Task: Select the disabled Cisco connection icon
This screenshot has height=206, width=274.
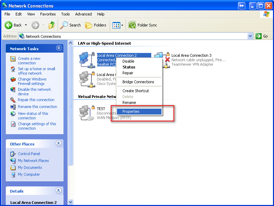Action: 87,79
